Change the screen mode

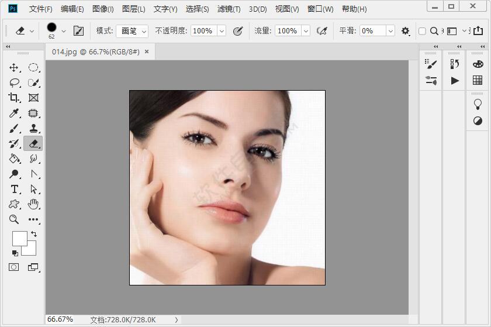[x=33, y=267]
